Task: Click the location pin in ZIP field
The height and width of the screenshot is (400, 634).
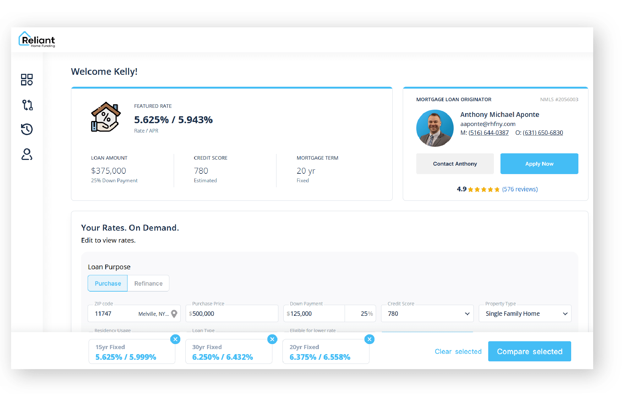Action: [x=174, y=314]
